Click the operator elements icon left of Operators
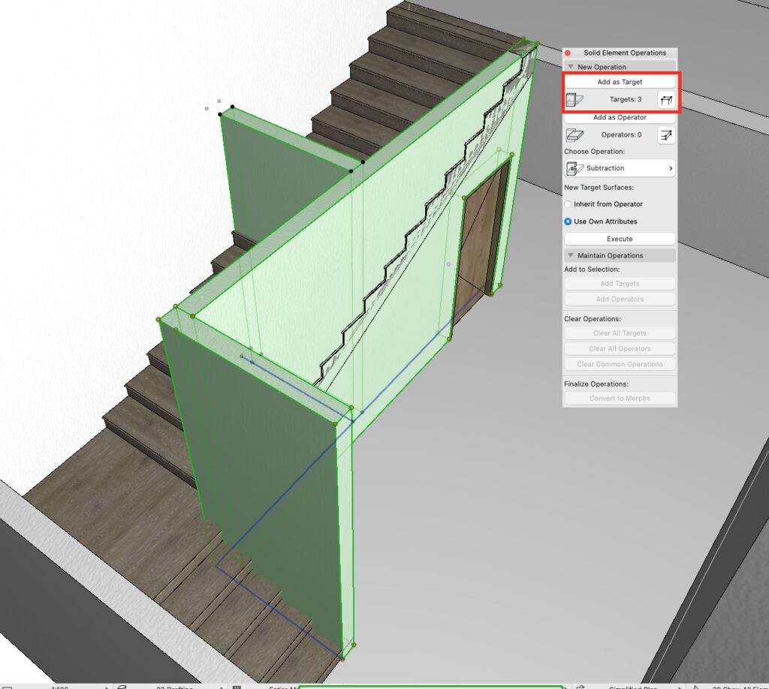Screen dimensions: 769x689 point(574,135)
